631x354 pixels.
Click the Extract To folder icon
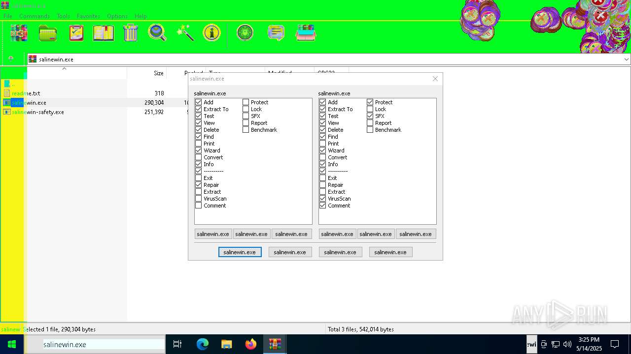pyautogui.click(x=48, y=33)
